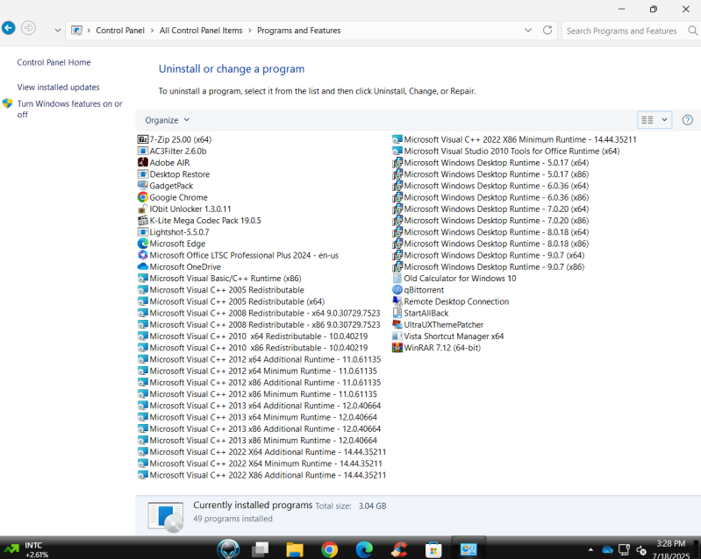Image resolution: width=701 pixels, height=559 pixels.
Task: Click the Remote Desktop Connection icon
Action: (397, 301)
